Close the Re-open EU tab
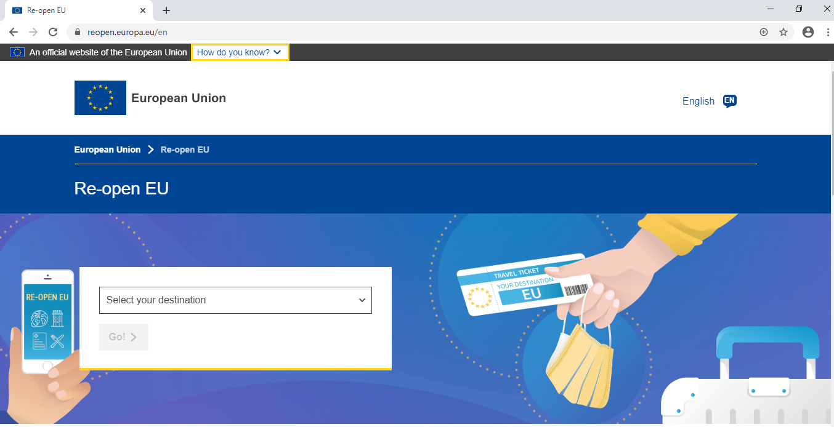This screenshot has height=427, width=834. point(143,10)
